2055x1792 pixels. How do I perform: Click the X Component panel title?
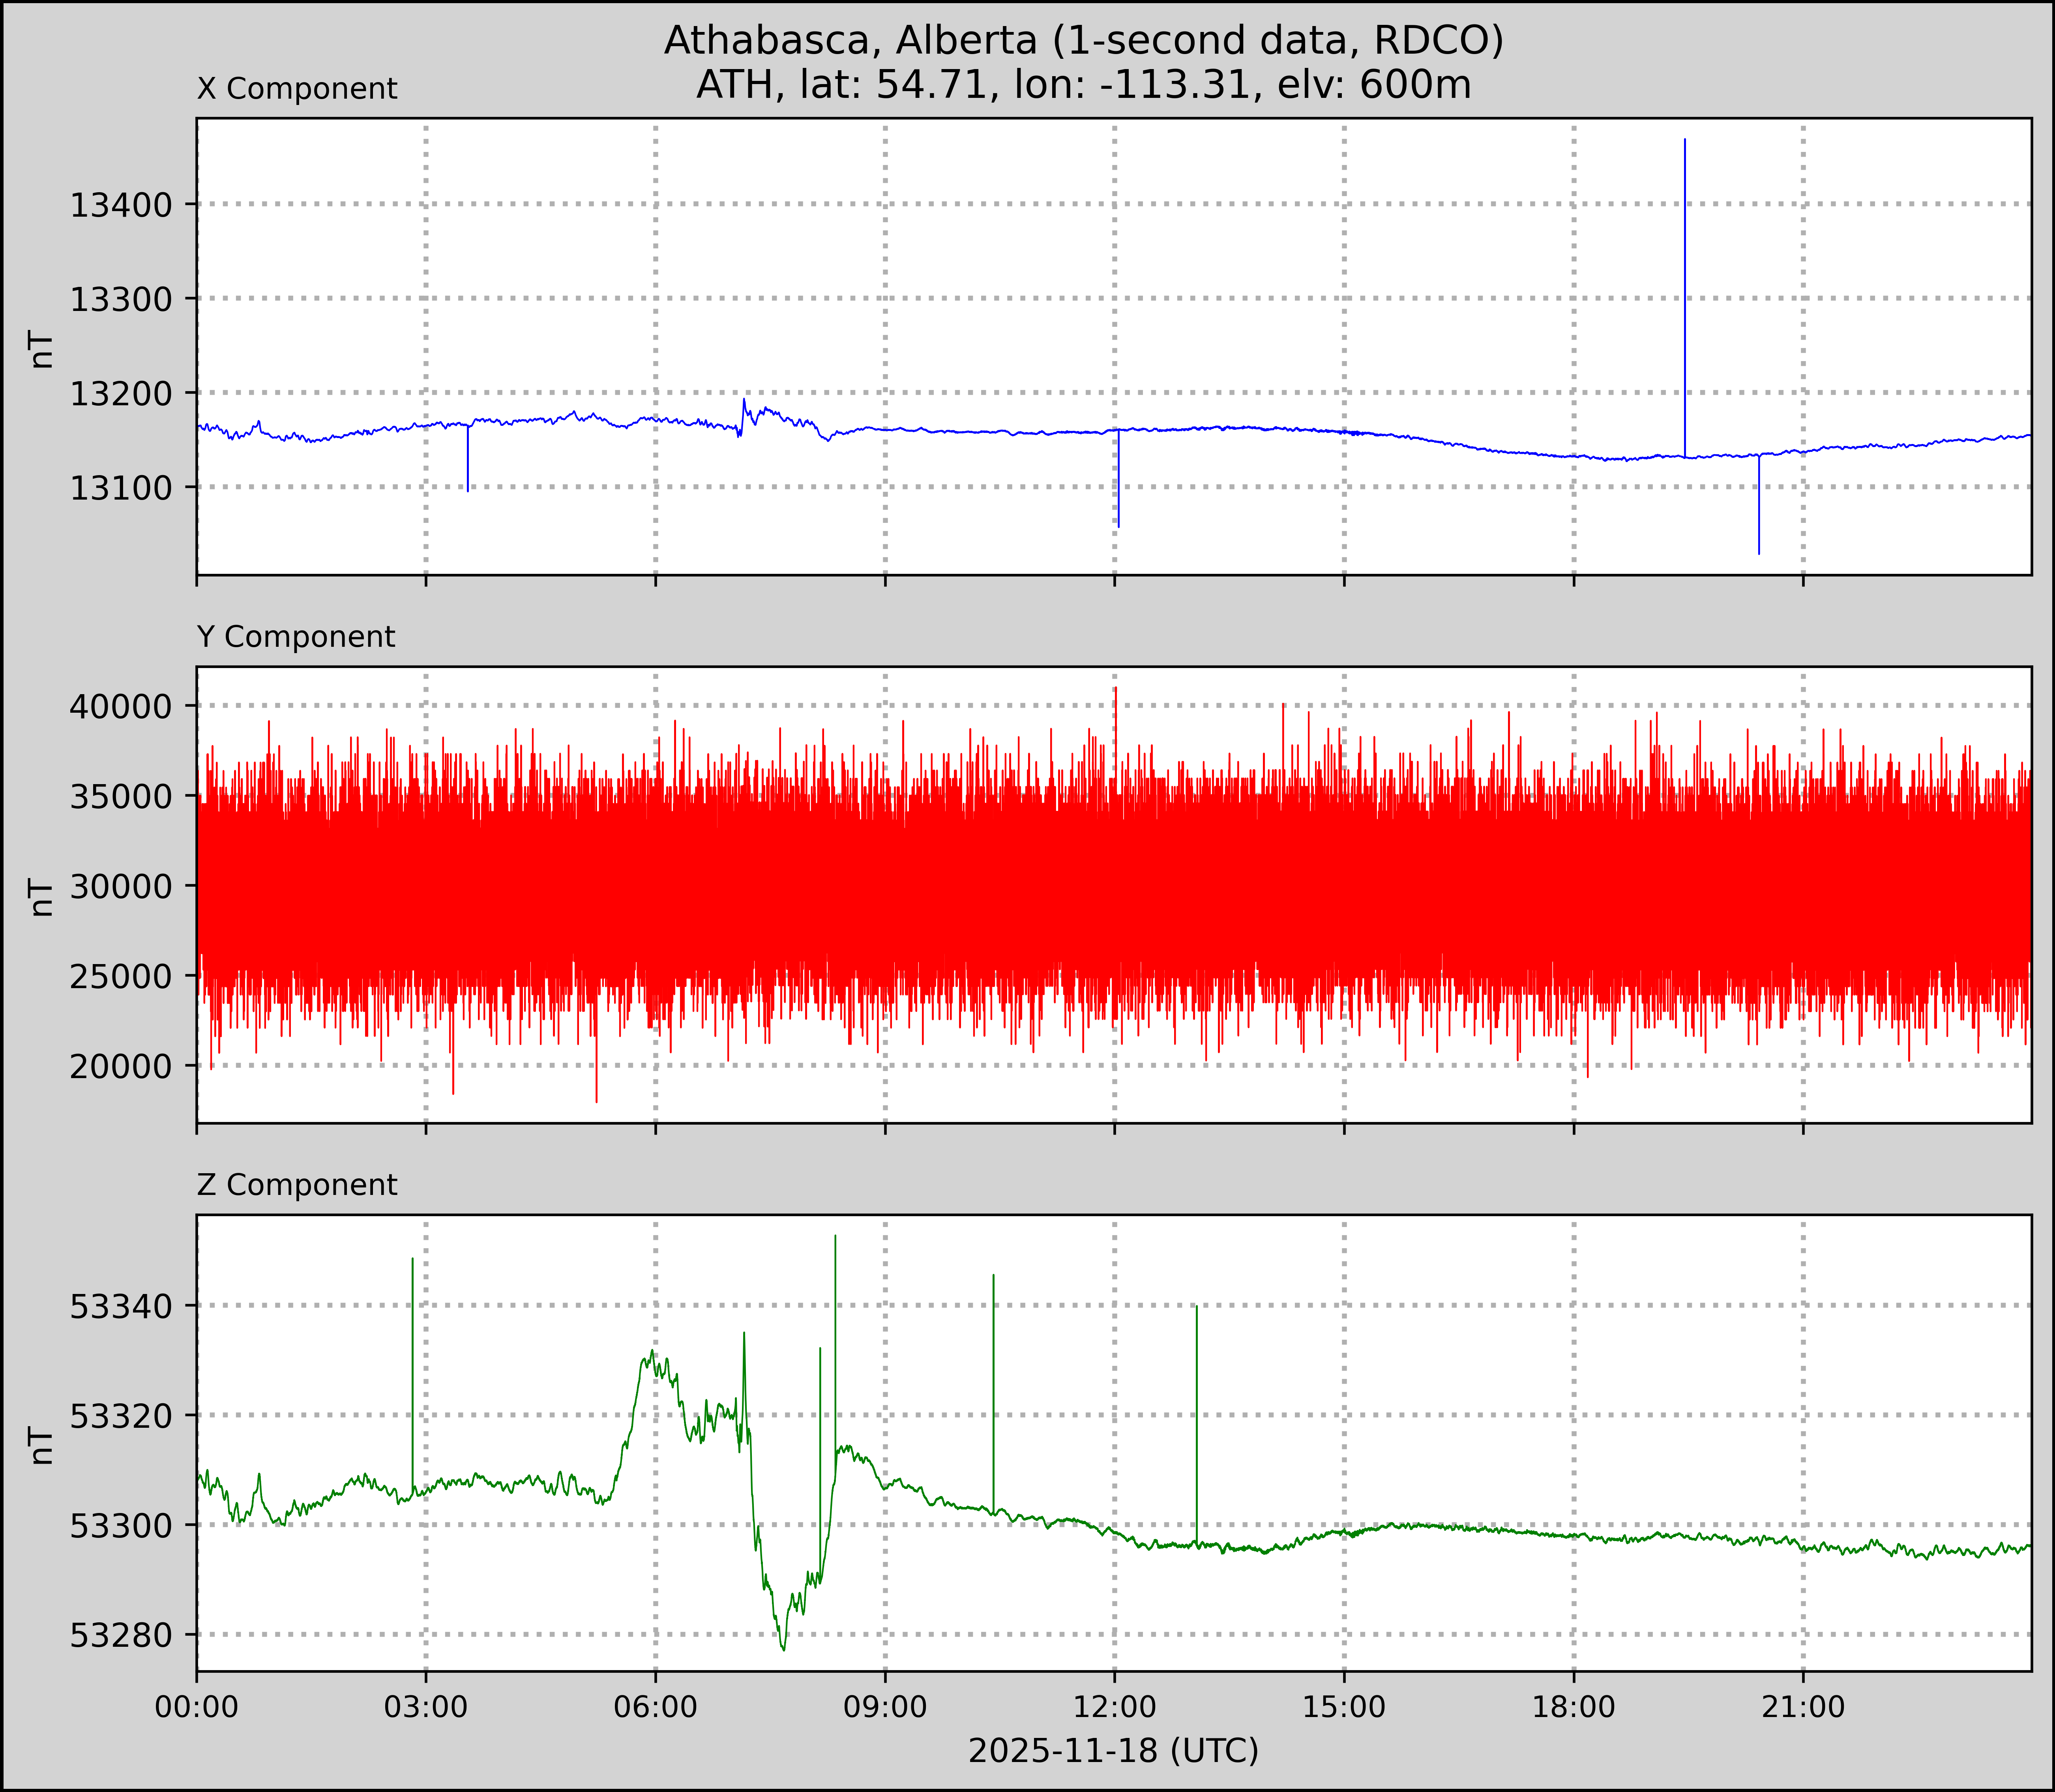click(297, 89)
